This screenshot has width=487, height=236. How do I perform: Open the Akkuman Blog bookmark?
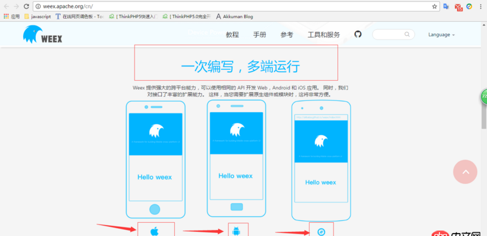(234, 16)
